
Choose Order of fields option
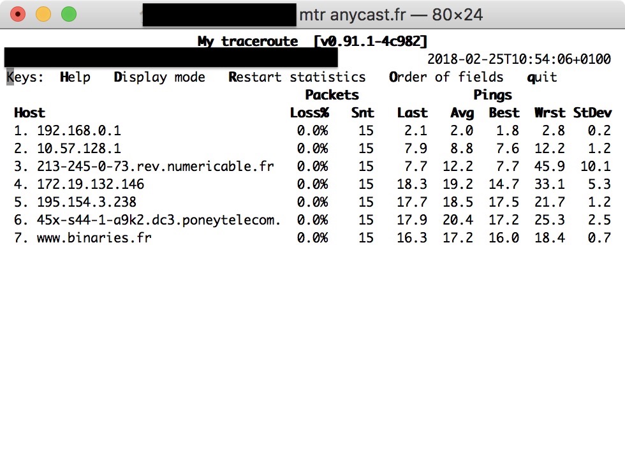[x=446, y=77]
